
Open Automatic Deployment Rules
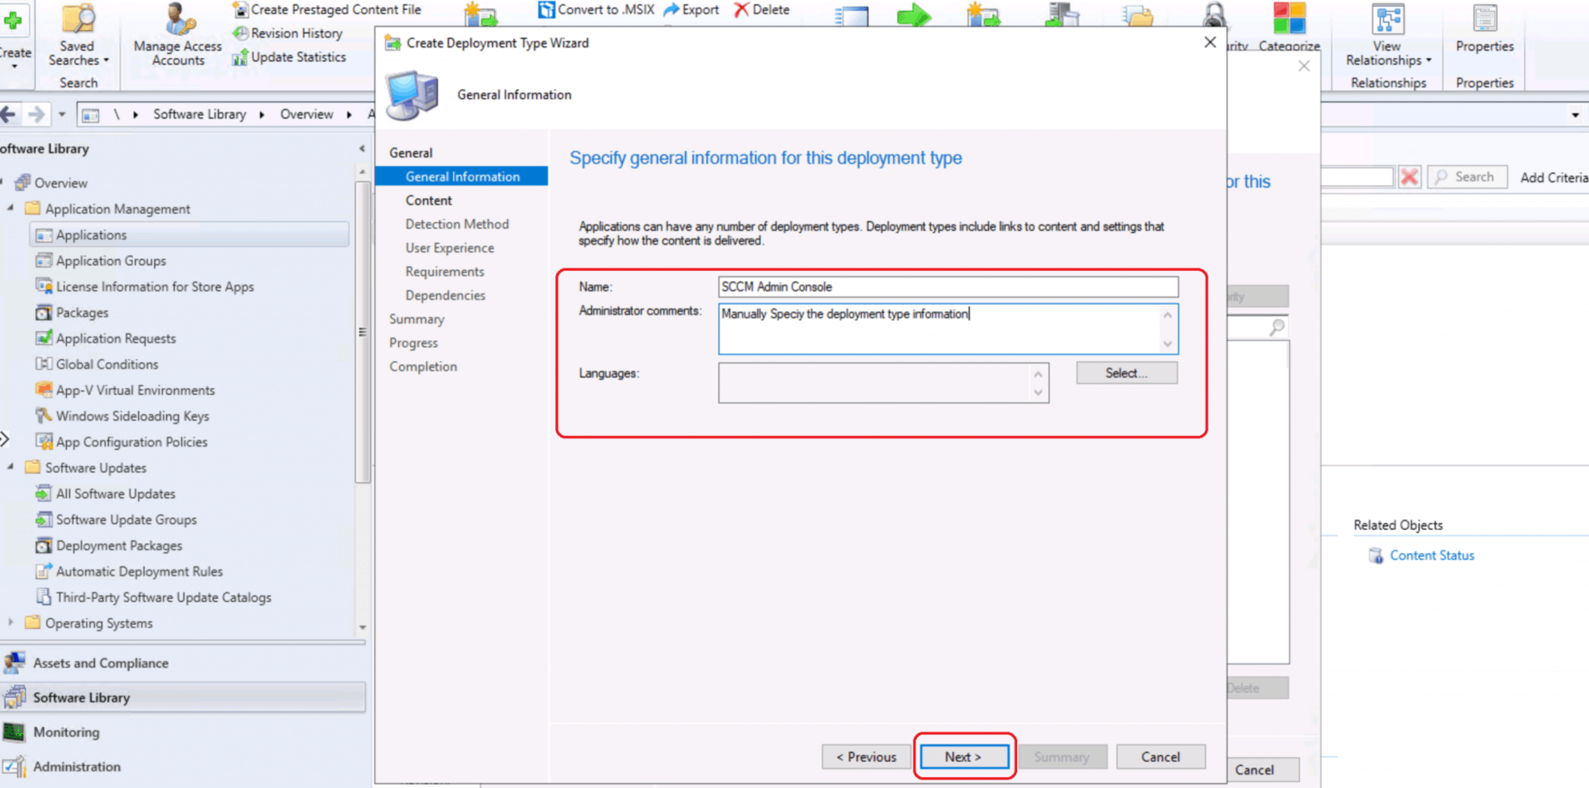tap(139, 571)
